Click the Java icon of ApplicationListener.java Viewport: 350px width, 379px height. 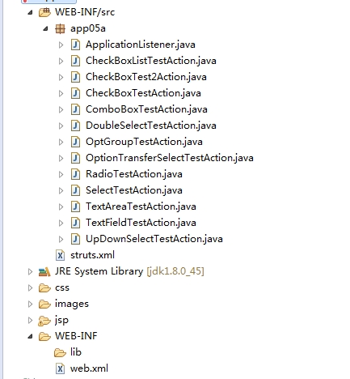coord(75,45)
